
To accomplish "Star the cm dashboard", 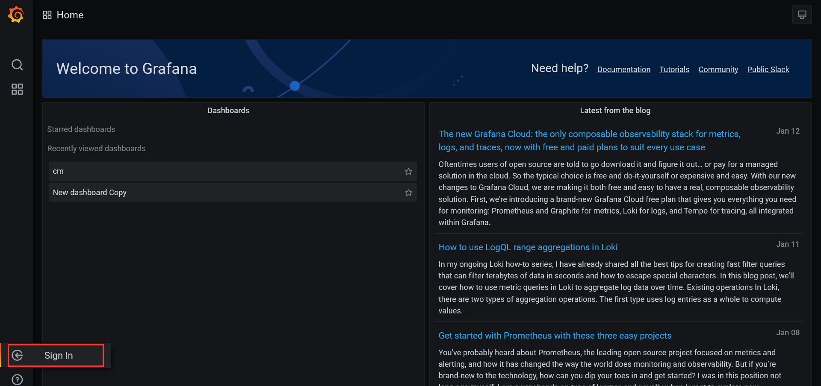I will coord(408,171).
